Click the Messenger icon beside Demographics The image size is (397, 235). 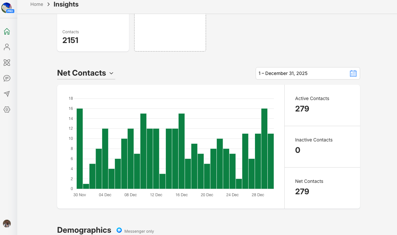pos(119,230)
